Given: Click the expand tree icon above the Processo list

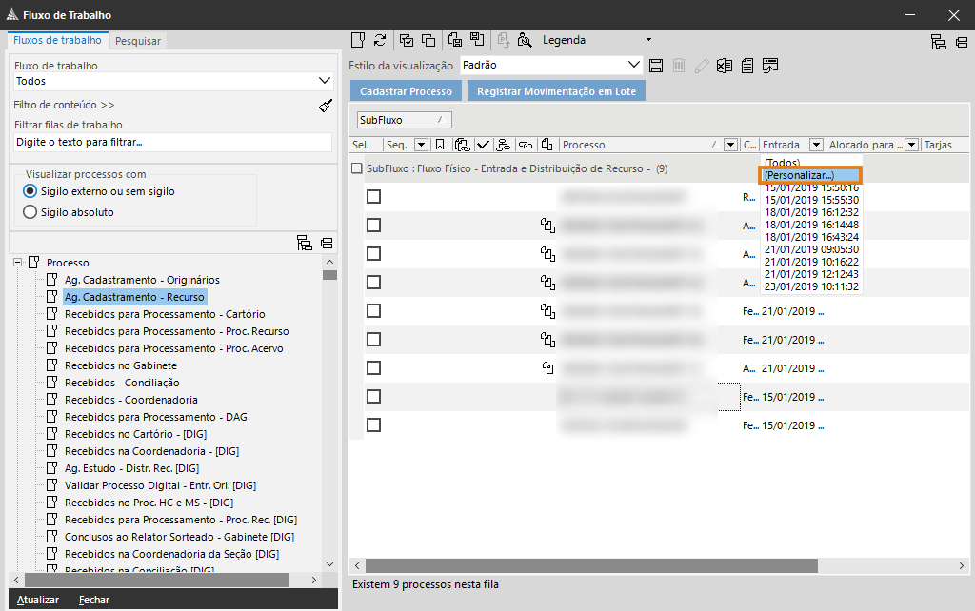Looking at the screenshot, I should click(x=305, y=243).
